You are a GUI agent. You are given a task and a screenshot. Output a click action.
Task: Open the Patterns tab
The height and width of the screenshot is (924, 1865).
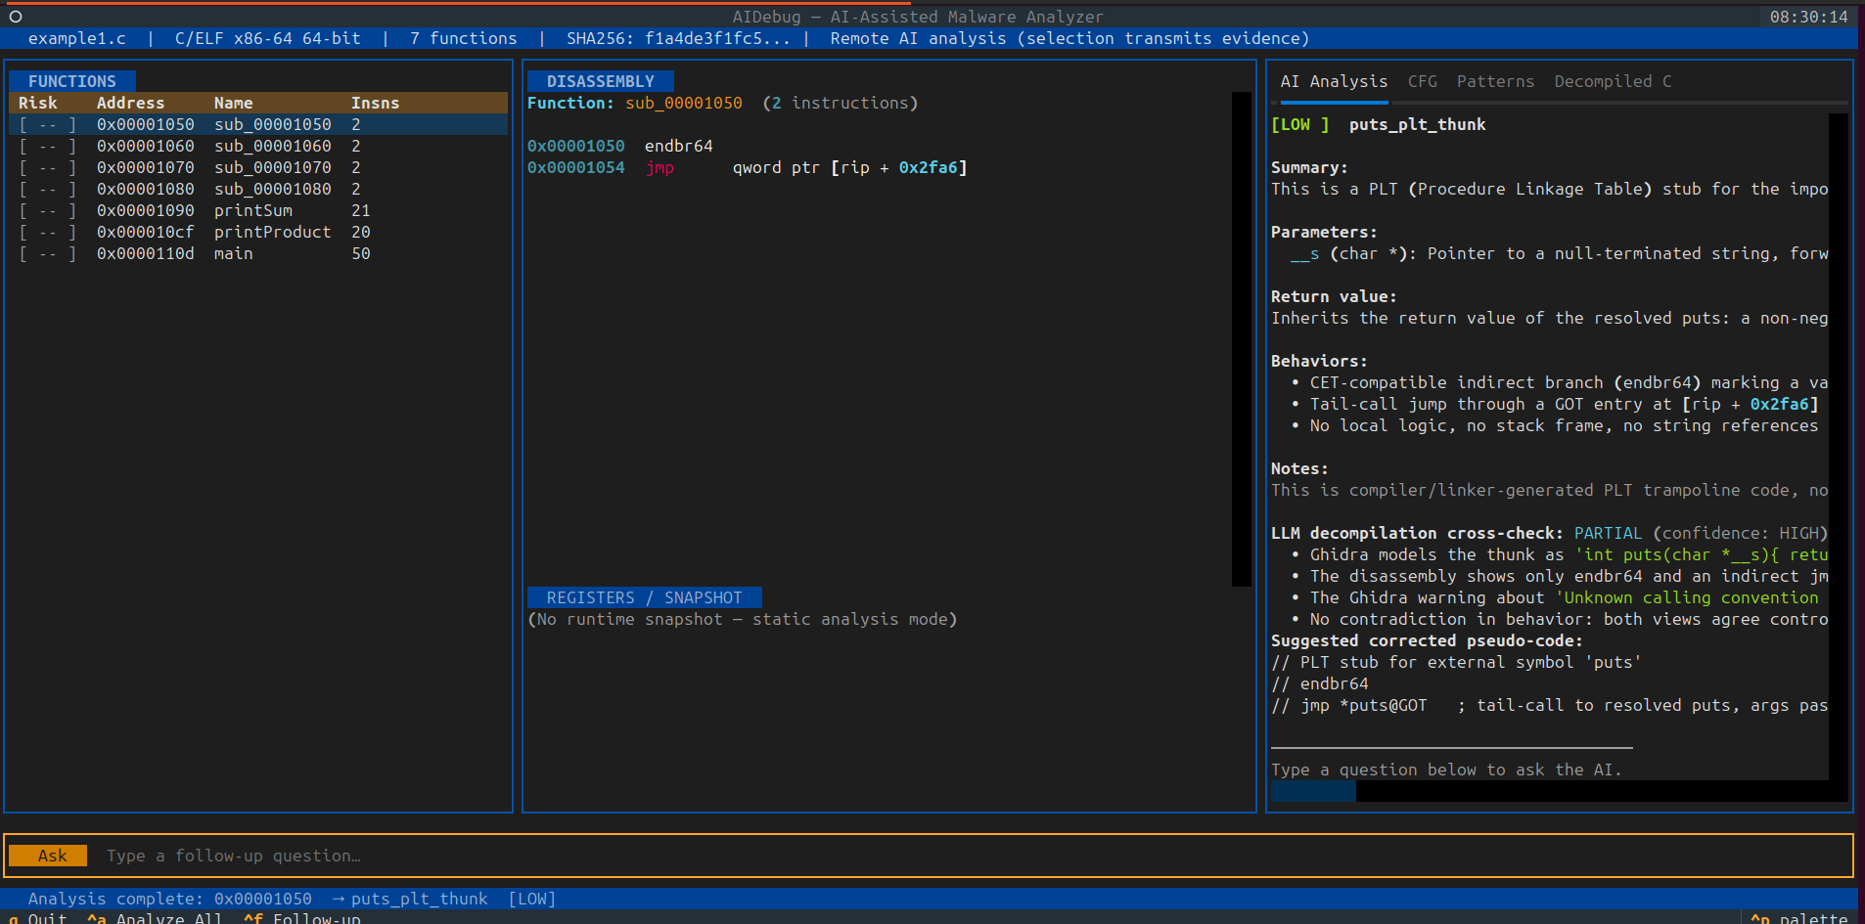tap(1495, 81)
